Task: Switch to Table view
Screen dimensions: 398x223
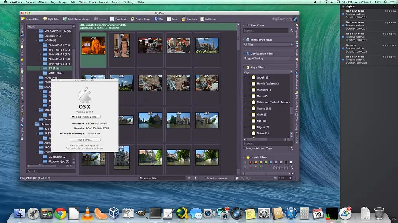Action: (172, 19)
